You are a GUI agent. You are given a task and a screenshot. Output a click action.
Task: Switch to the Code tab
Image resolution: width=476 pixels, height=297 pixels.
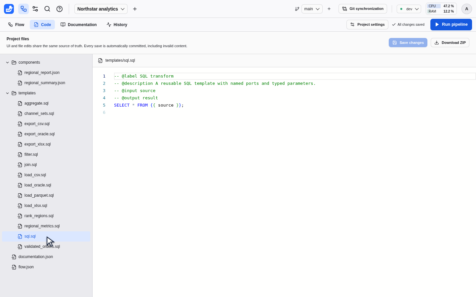[42, 25]
